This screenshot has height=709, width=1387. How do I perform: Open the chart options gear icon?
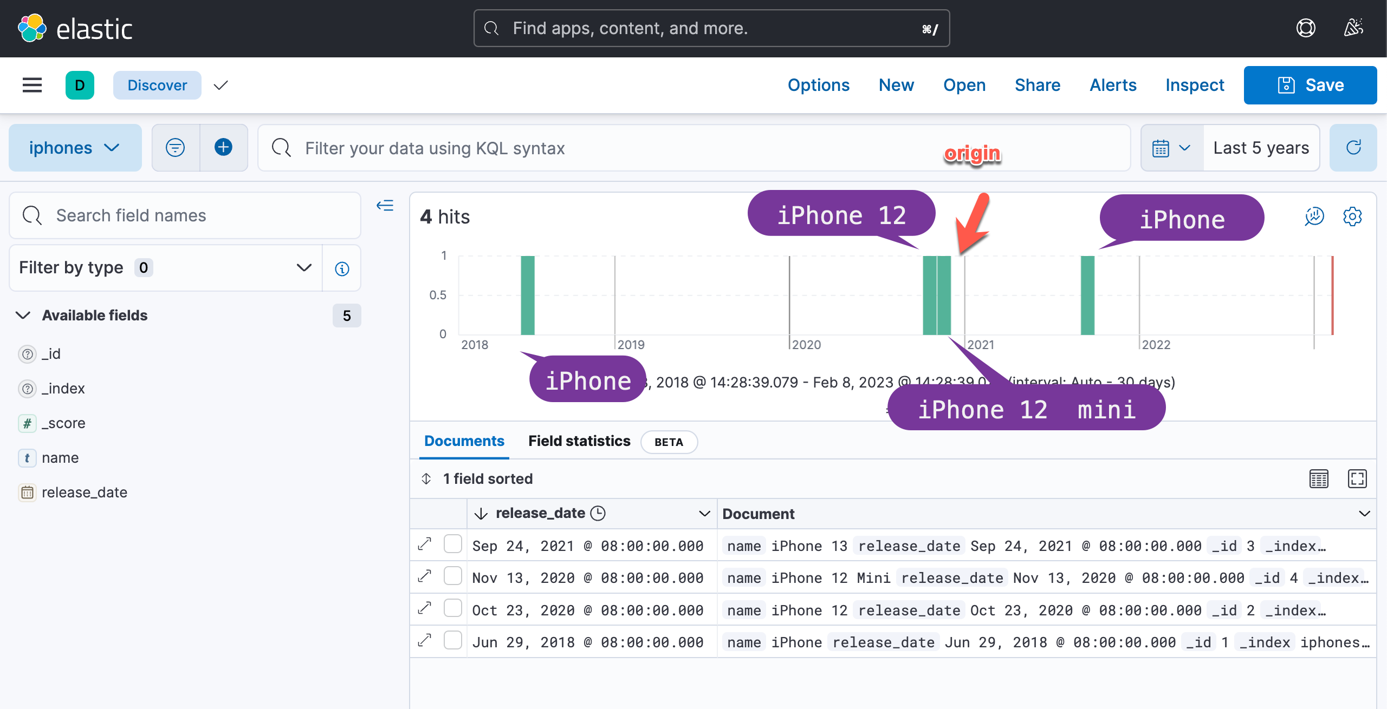point(1352,216)
